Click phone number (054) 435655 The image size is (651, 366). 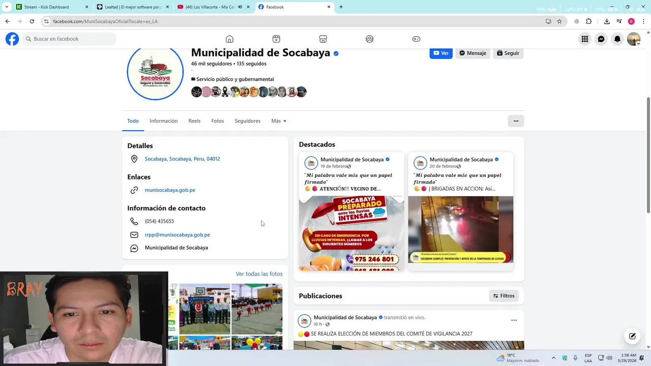(x=159, y=221)
